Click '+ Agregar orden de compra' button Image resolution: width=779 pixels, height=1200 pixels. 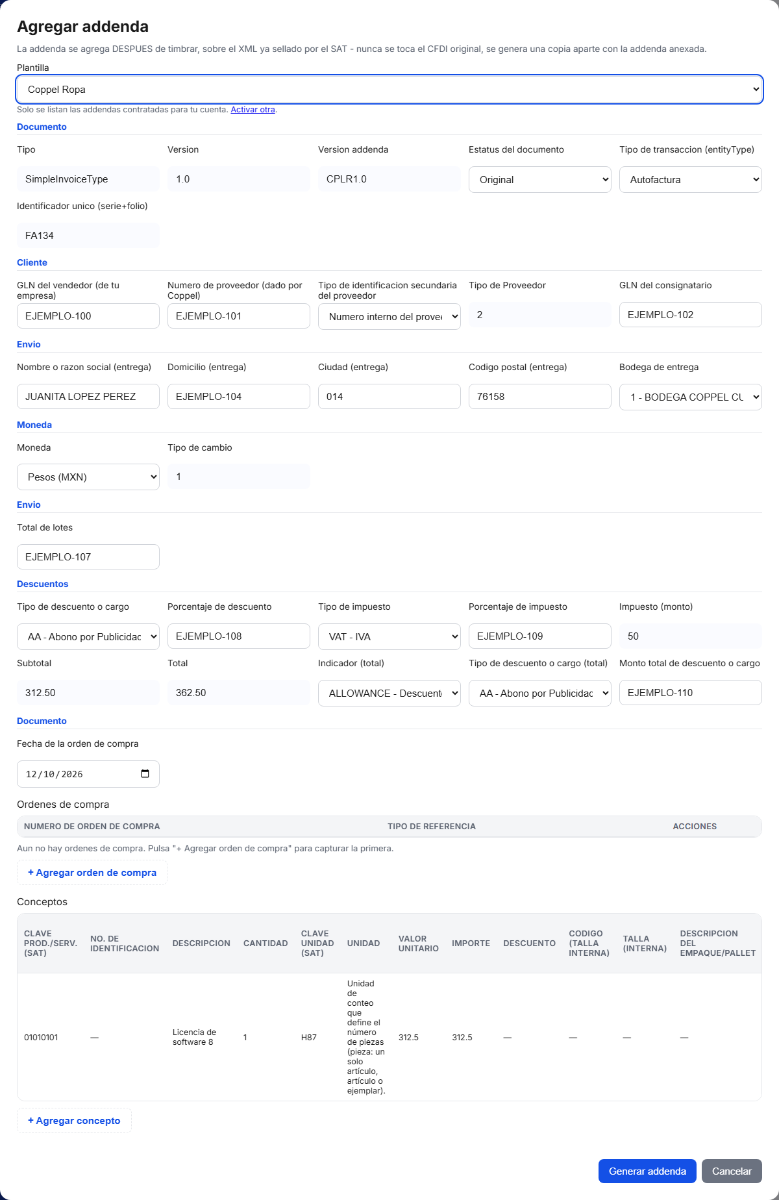point(92,873)
